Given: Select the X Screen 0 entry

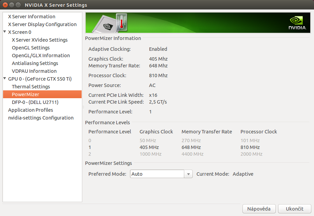Looking at the screenshot, I should coord(20,32).
